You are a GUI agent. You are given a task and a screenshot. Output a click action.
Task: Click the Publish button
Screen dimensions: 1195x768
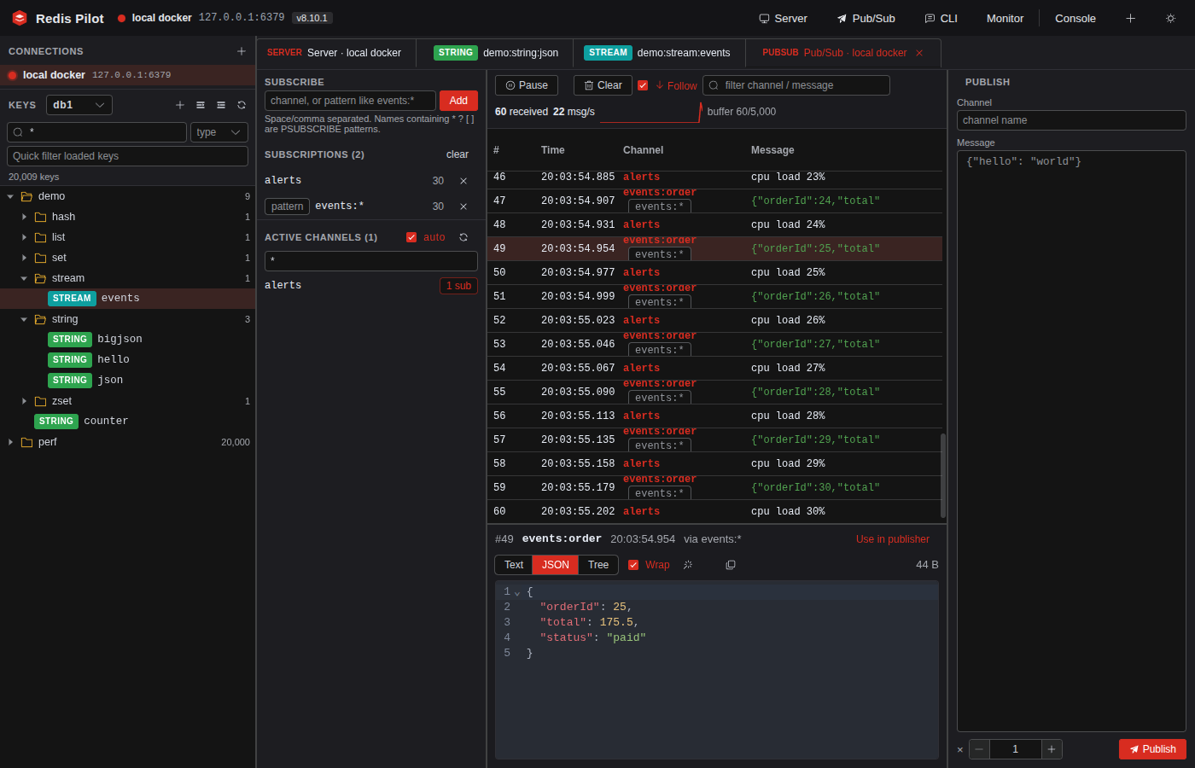1152,749
